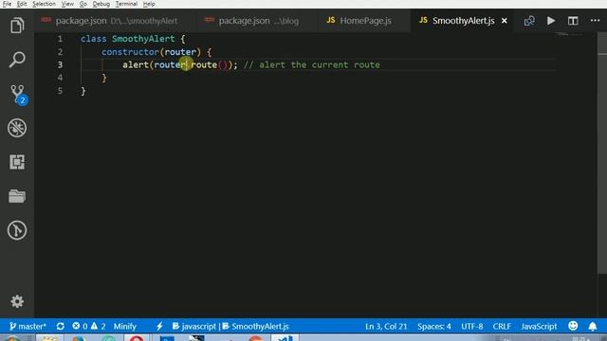Click the SmoothyAlert class name

tap(143, 39)
